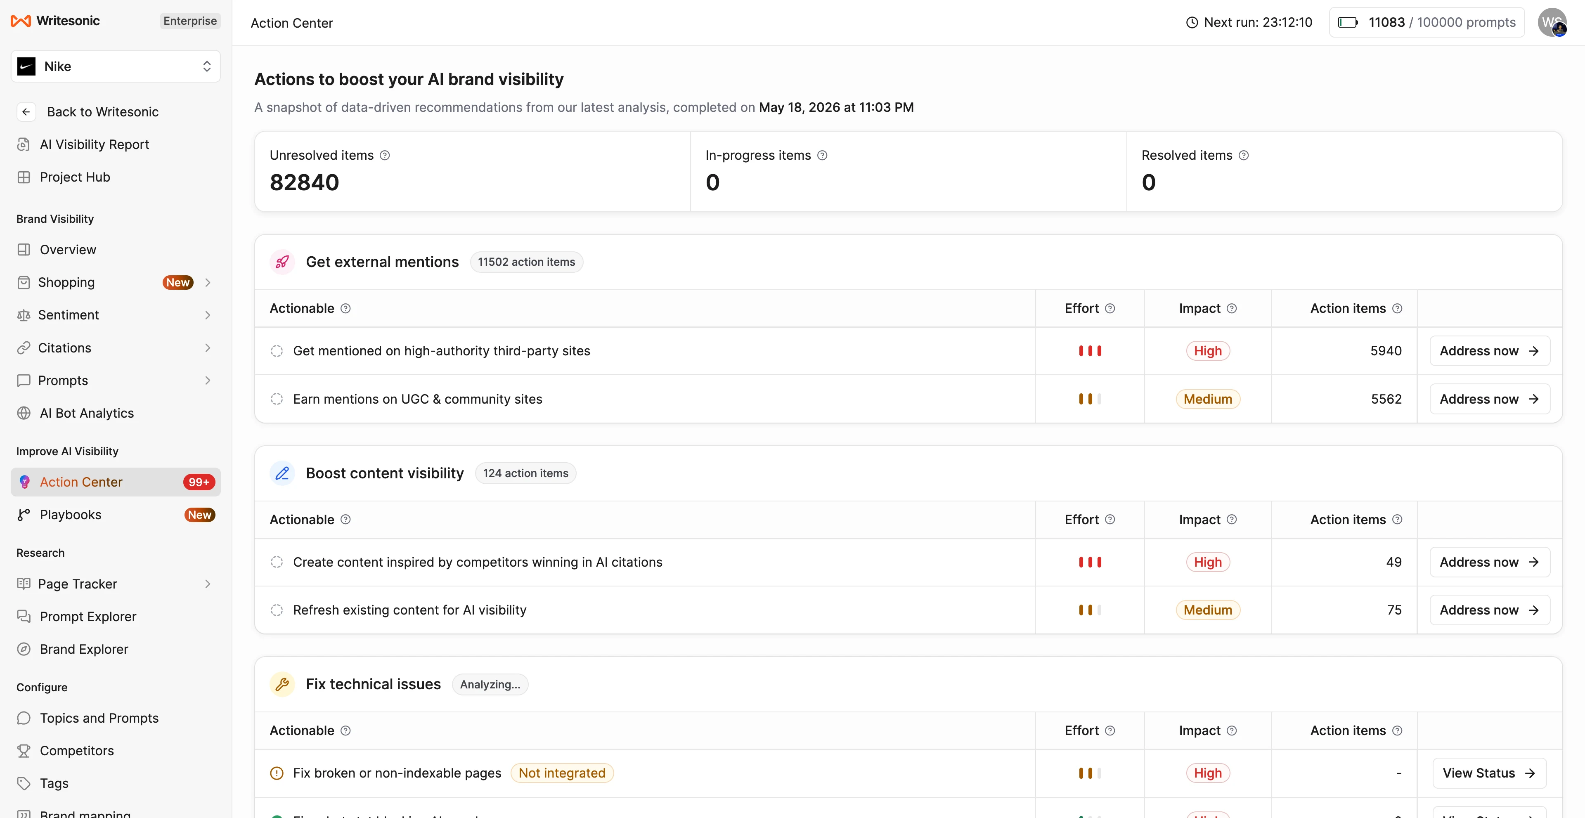Click the 11502 action items badge

[x=526, y=262]
